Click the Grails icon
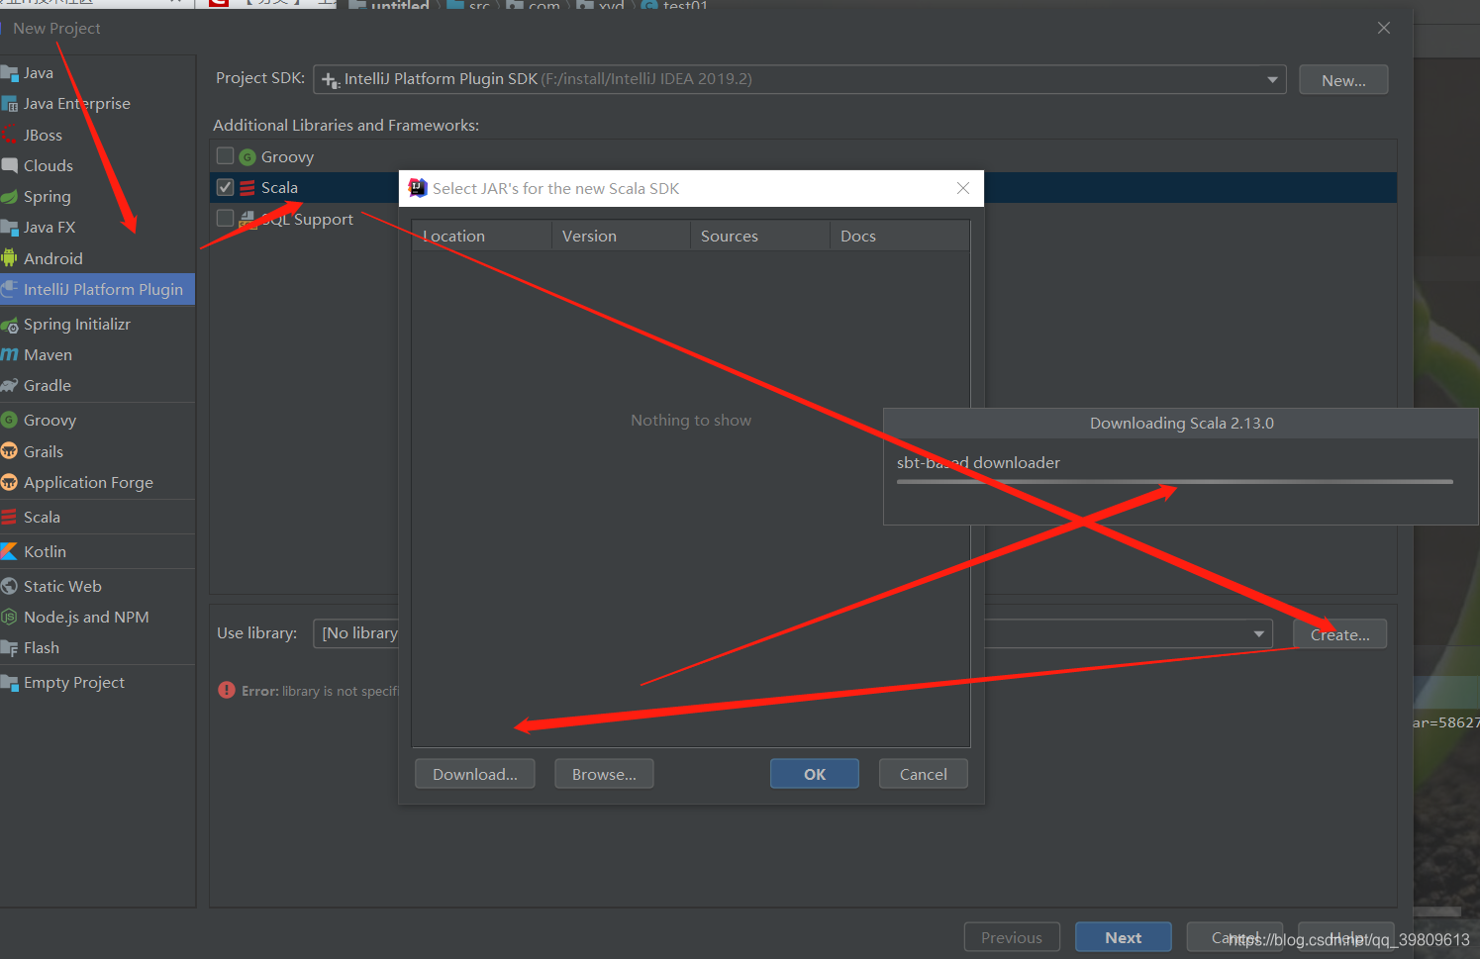 point(10,451)
